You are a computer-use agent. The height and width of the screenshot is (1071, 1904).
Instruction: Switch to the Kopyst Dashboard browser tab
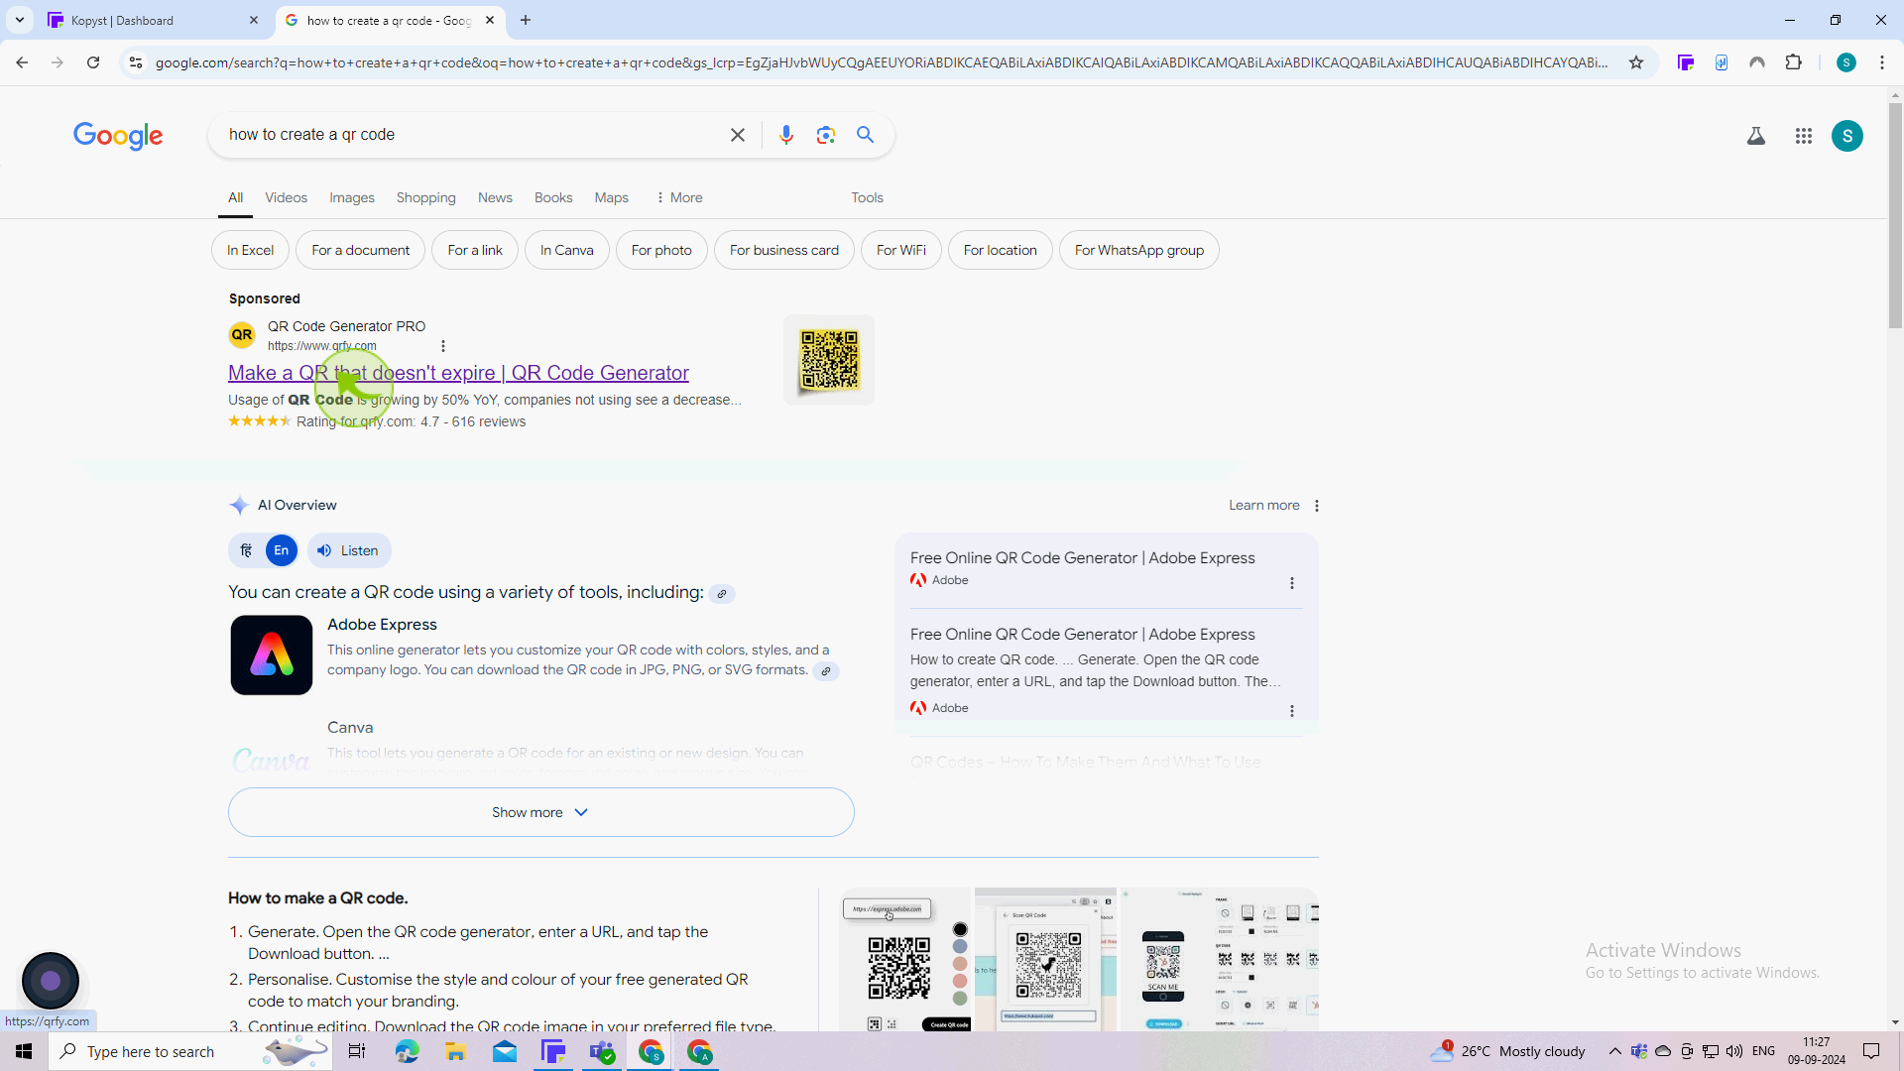point(154,20)
